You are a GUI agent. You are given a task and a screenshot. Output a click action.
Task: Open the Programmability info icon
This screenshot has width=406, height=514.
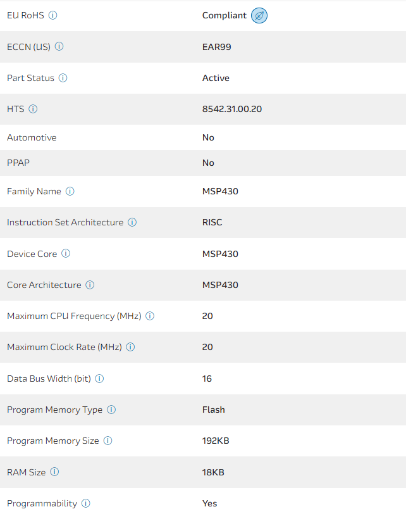coord(86,503)
